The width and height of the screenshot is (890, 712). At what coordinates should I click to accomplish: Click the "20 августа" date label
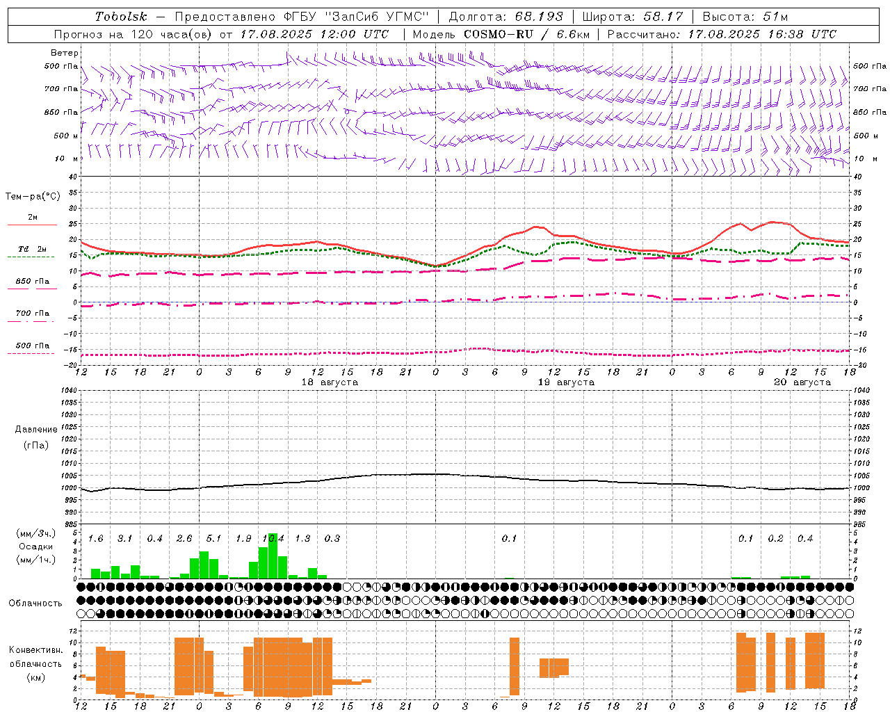(x=802, y=382)
